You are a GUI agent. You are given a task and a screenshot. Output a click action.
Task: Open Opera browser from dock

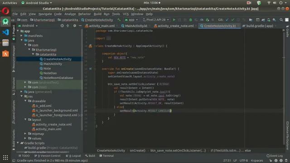(x=5, y=11)
